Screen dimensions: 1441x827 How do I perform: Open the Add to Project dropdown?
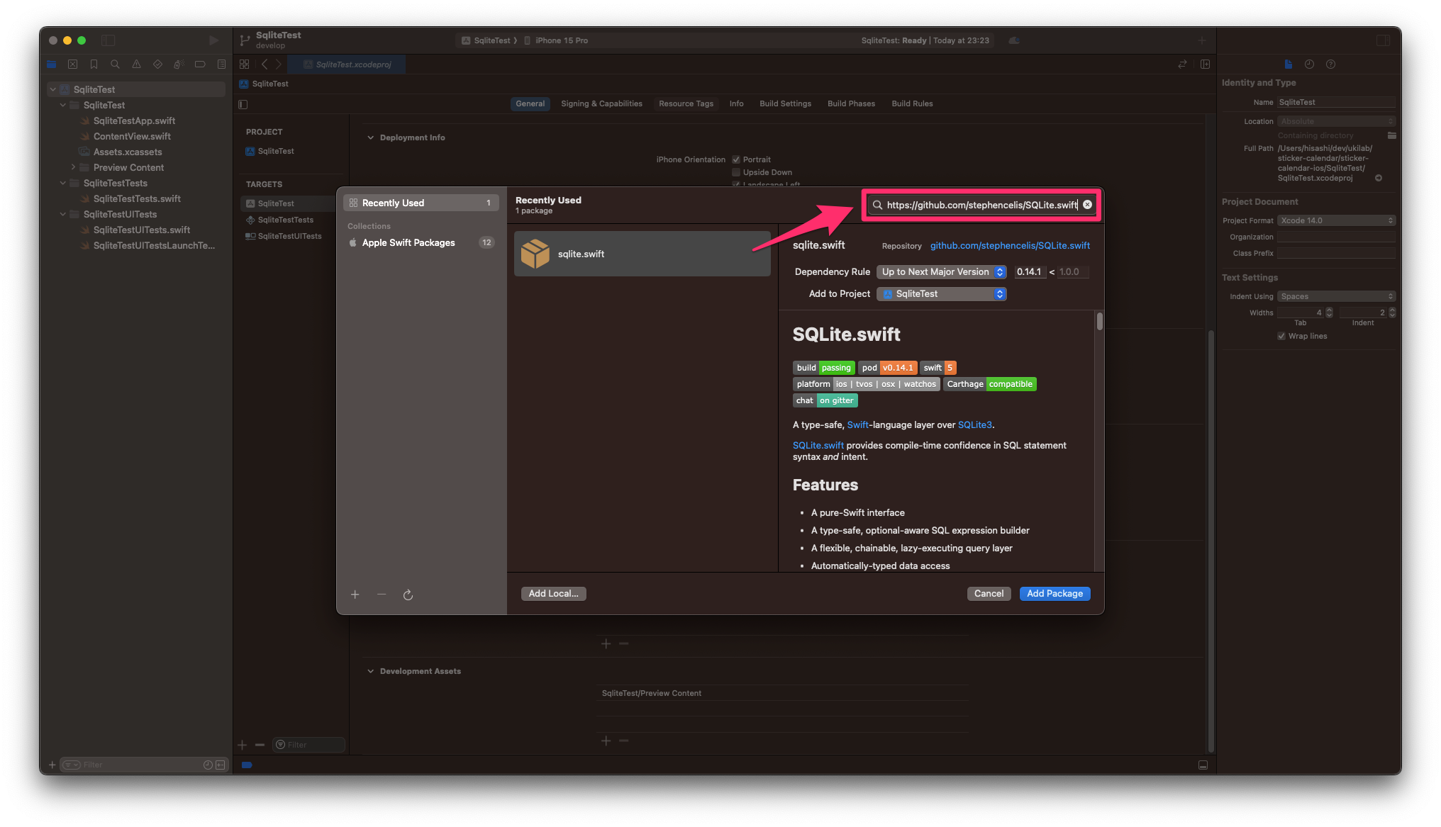click(942, 294)
